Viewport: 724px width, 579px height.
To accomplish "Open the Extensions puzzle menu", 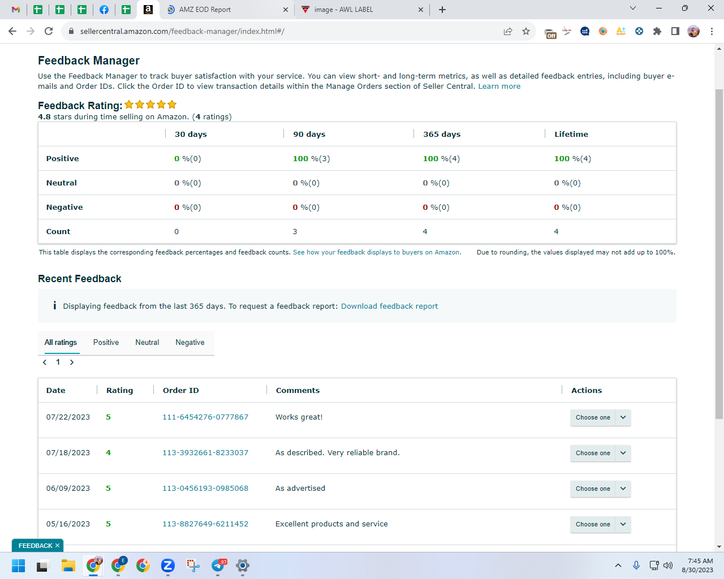I will click(x=657, y=31).
